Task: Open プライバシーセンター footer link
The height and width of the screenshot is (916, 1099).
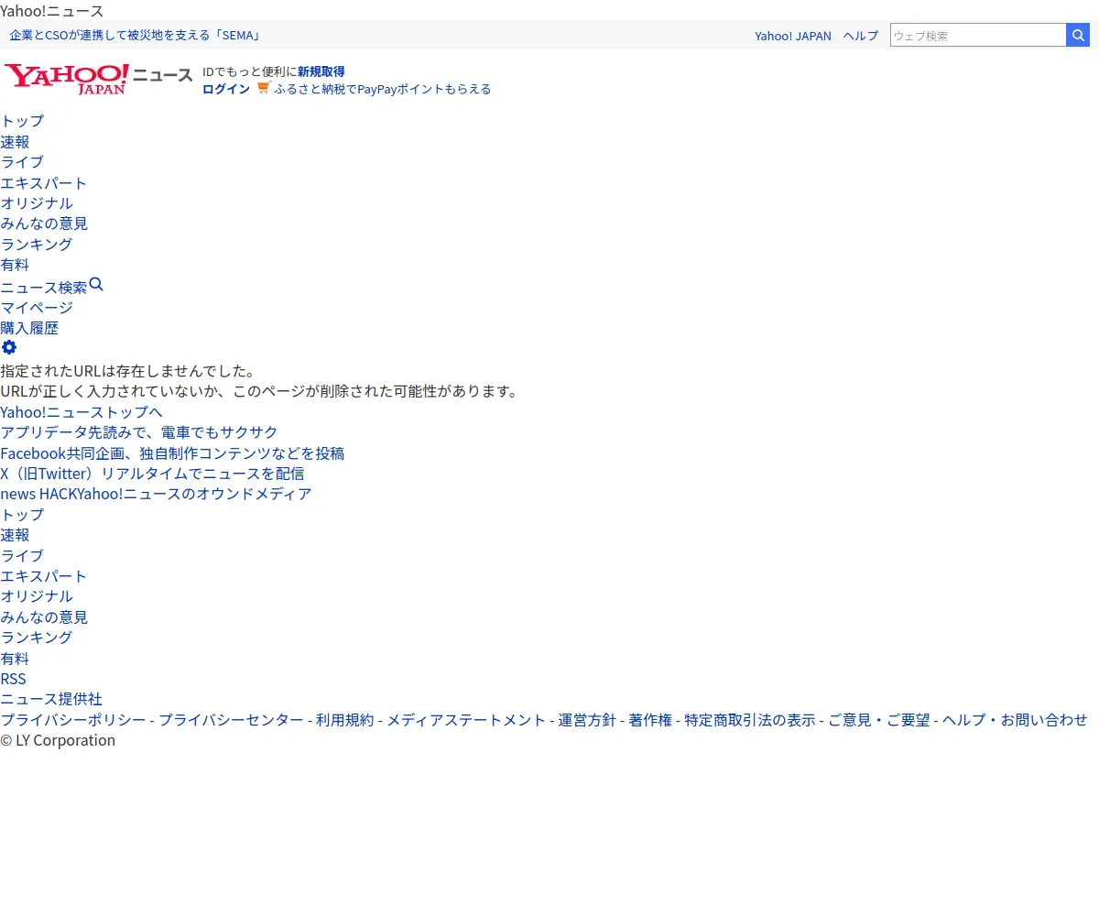Action: (231, 720)
